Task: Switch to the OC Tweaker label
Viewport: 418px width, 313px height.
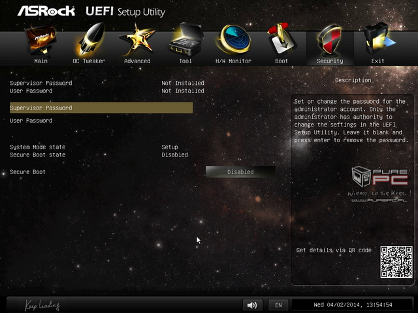Action: [x=89, y=61]
